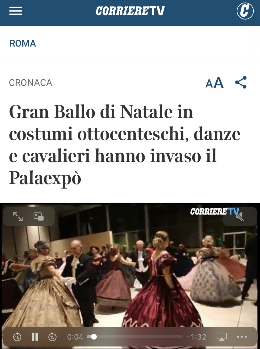Enter fullscreen video mode

click(x=18, y=217)
